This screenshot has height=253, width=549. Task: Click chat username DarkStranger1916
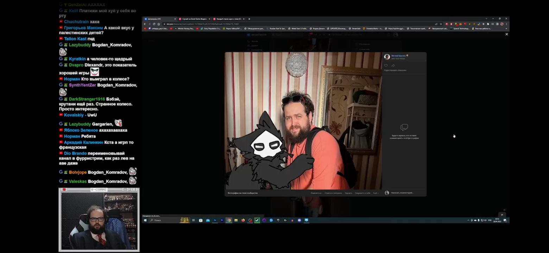pos(87,99)
